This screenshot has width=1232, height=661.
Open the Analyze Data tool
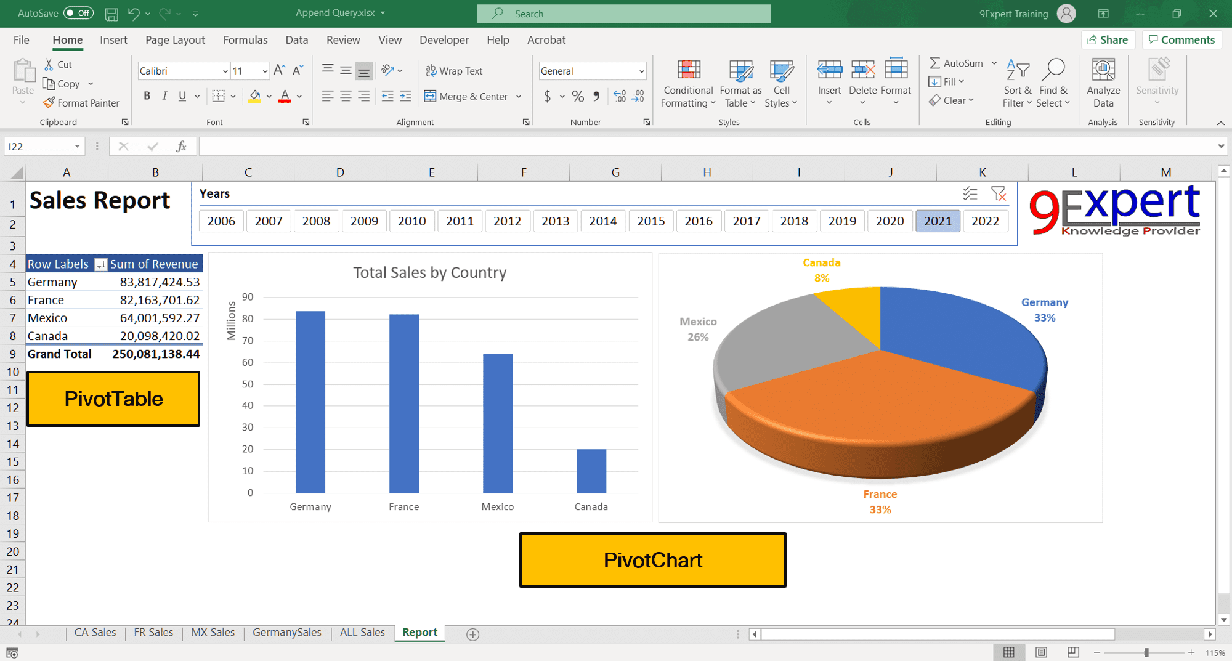coord(1103,83)
